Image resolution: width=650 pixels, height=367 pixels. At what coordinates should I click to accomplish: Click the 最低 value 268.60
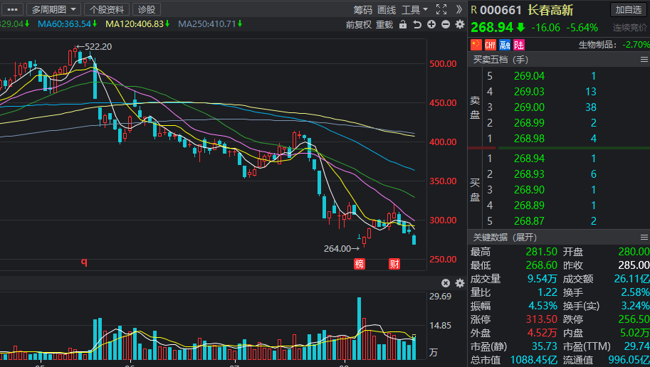[541, 265]
